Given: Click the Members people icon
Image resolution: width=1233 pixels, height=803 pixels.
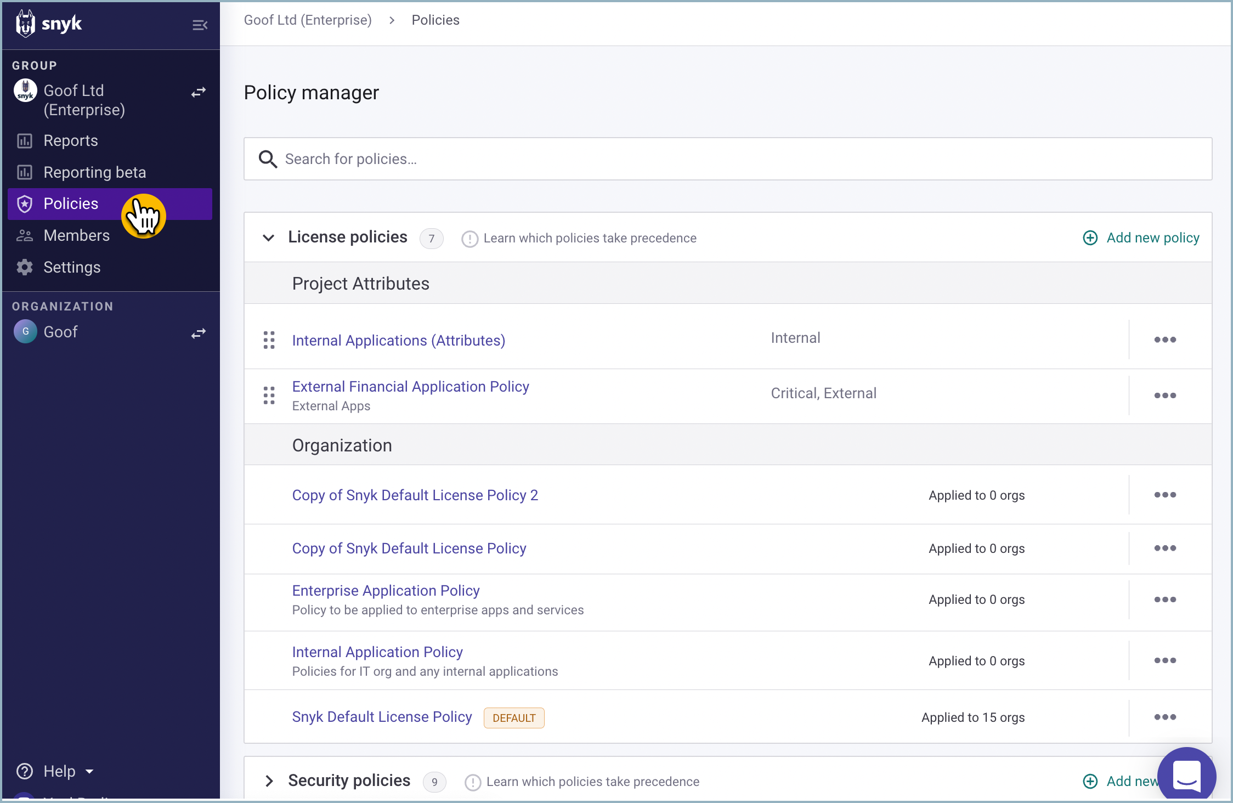Looking at the screenshot, I should click(x=25, y=236).
